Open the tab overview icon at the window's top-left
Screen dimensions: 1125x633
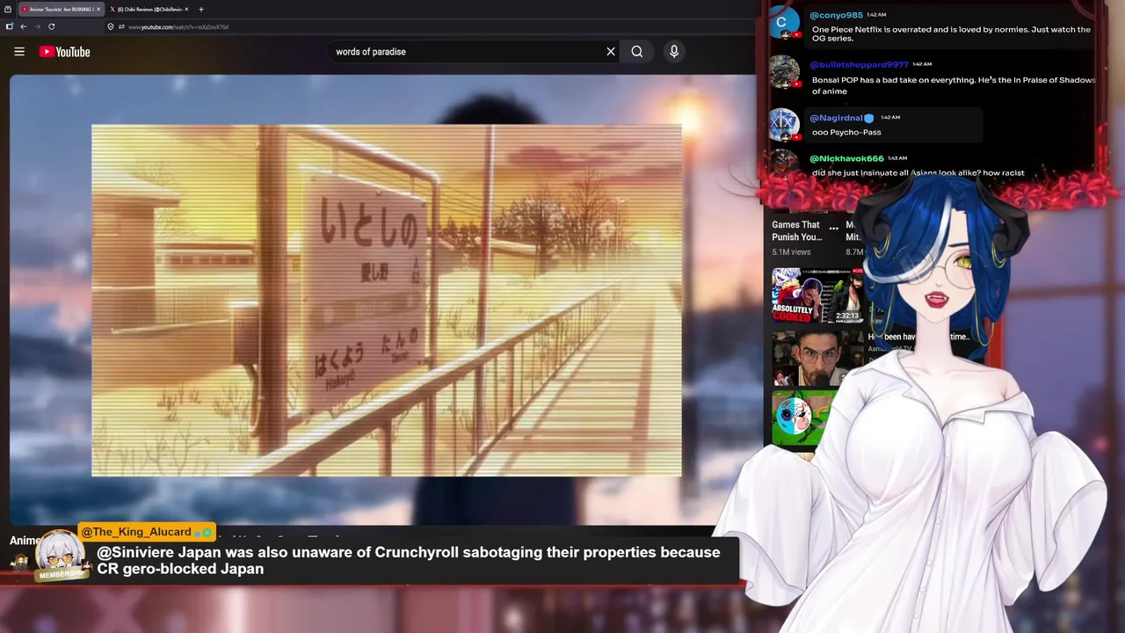pos(8,9)
